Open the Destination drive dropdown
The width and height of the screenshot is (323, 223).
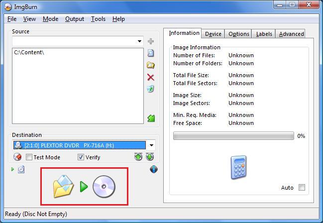pyautogui.click(x=151, y=145)
